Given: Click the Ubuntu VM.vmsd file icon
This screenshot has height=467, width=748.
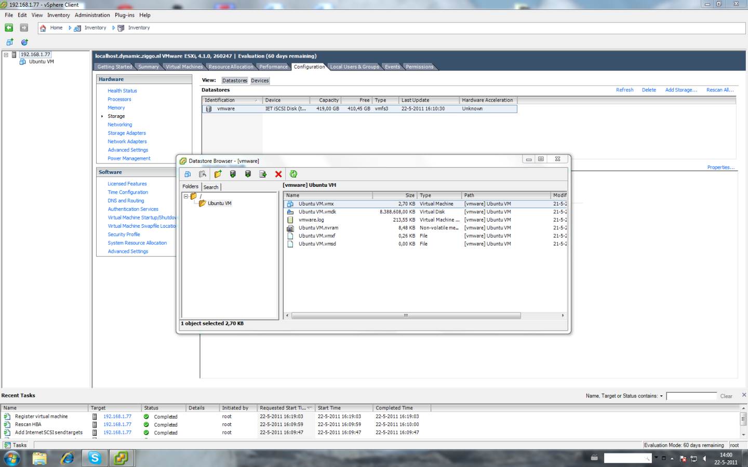Looking at the screenshot, I should (290, 244).
